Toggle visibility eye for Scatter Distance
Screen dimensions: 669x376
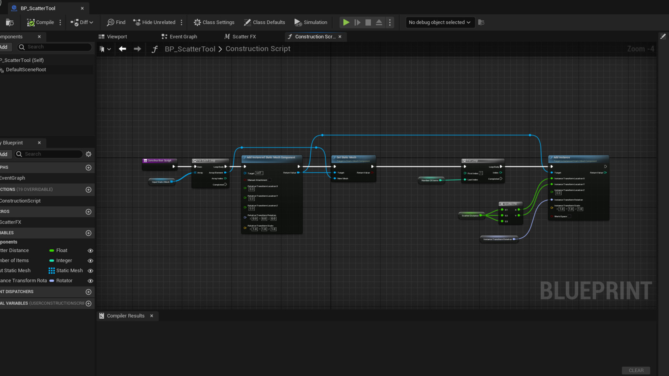[x=90, y=251]
